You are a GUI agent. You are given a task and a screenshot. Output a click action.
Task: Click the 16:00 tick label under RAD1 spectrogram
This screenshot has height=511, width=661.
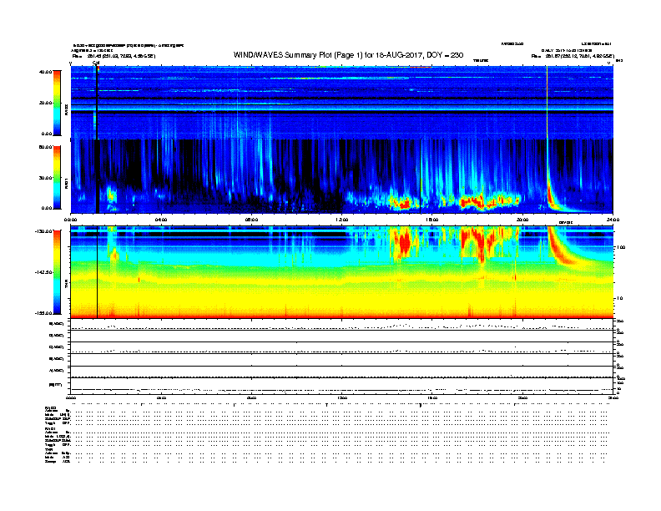coord(432,220)
